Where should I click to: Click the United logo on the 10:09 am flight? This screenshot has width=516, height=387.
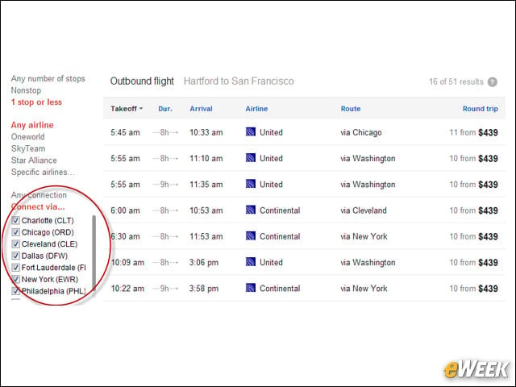coord(251,262)
